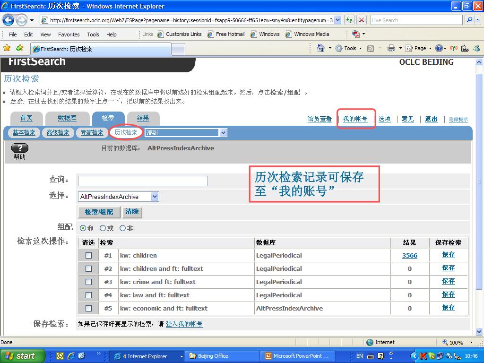Click the Live Search input box
Image resolution: width=484 pixels, height=363 pixels.
pos(416,20)
